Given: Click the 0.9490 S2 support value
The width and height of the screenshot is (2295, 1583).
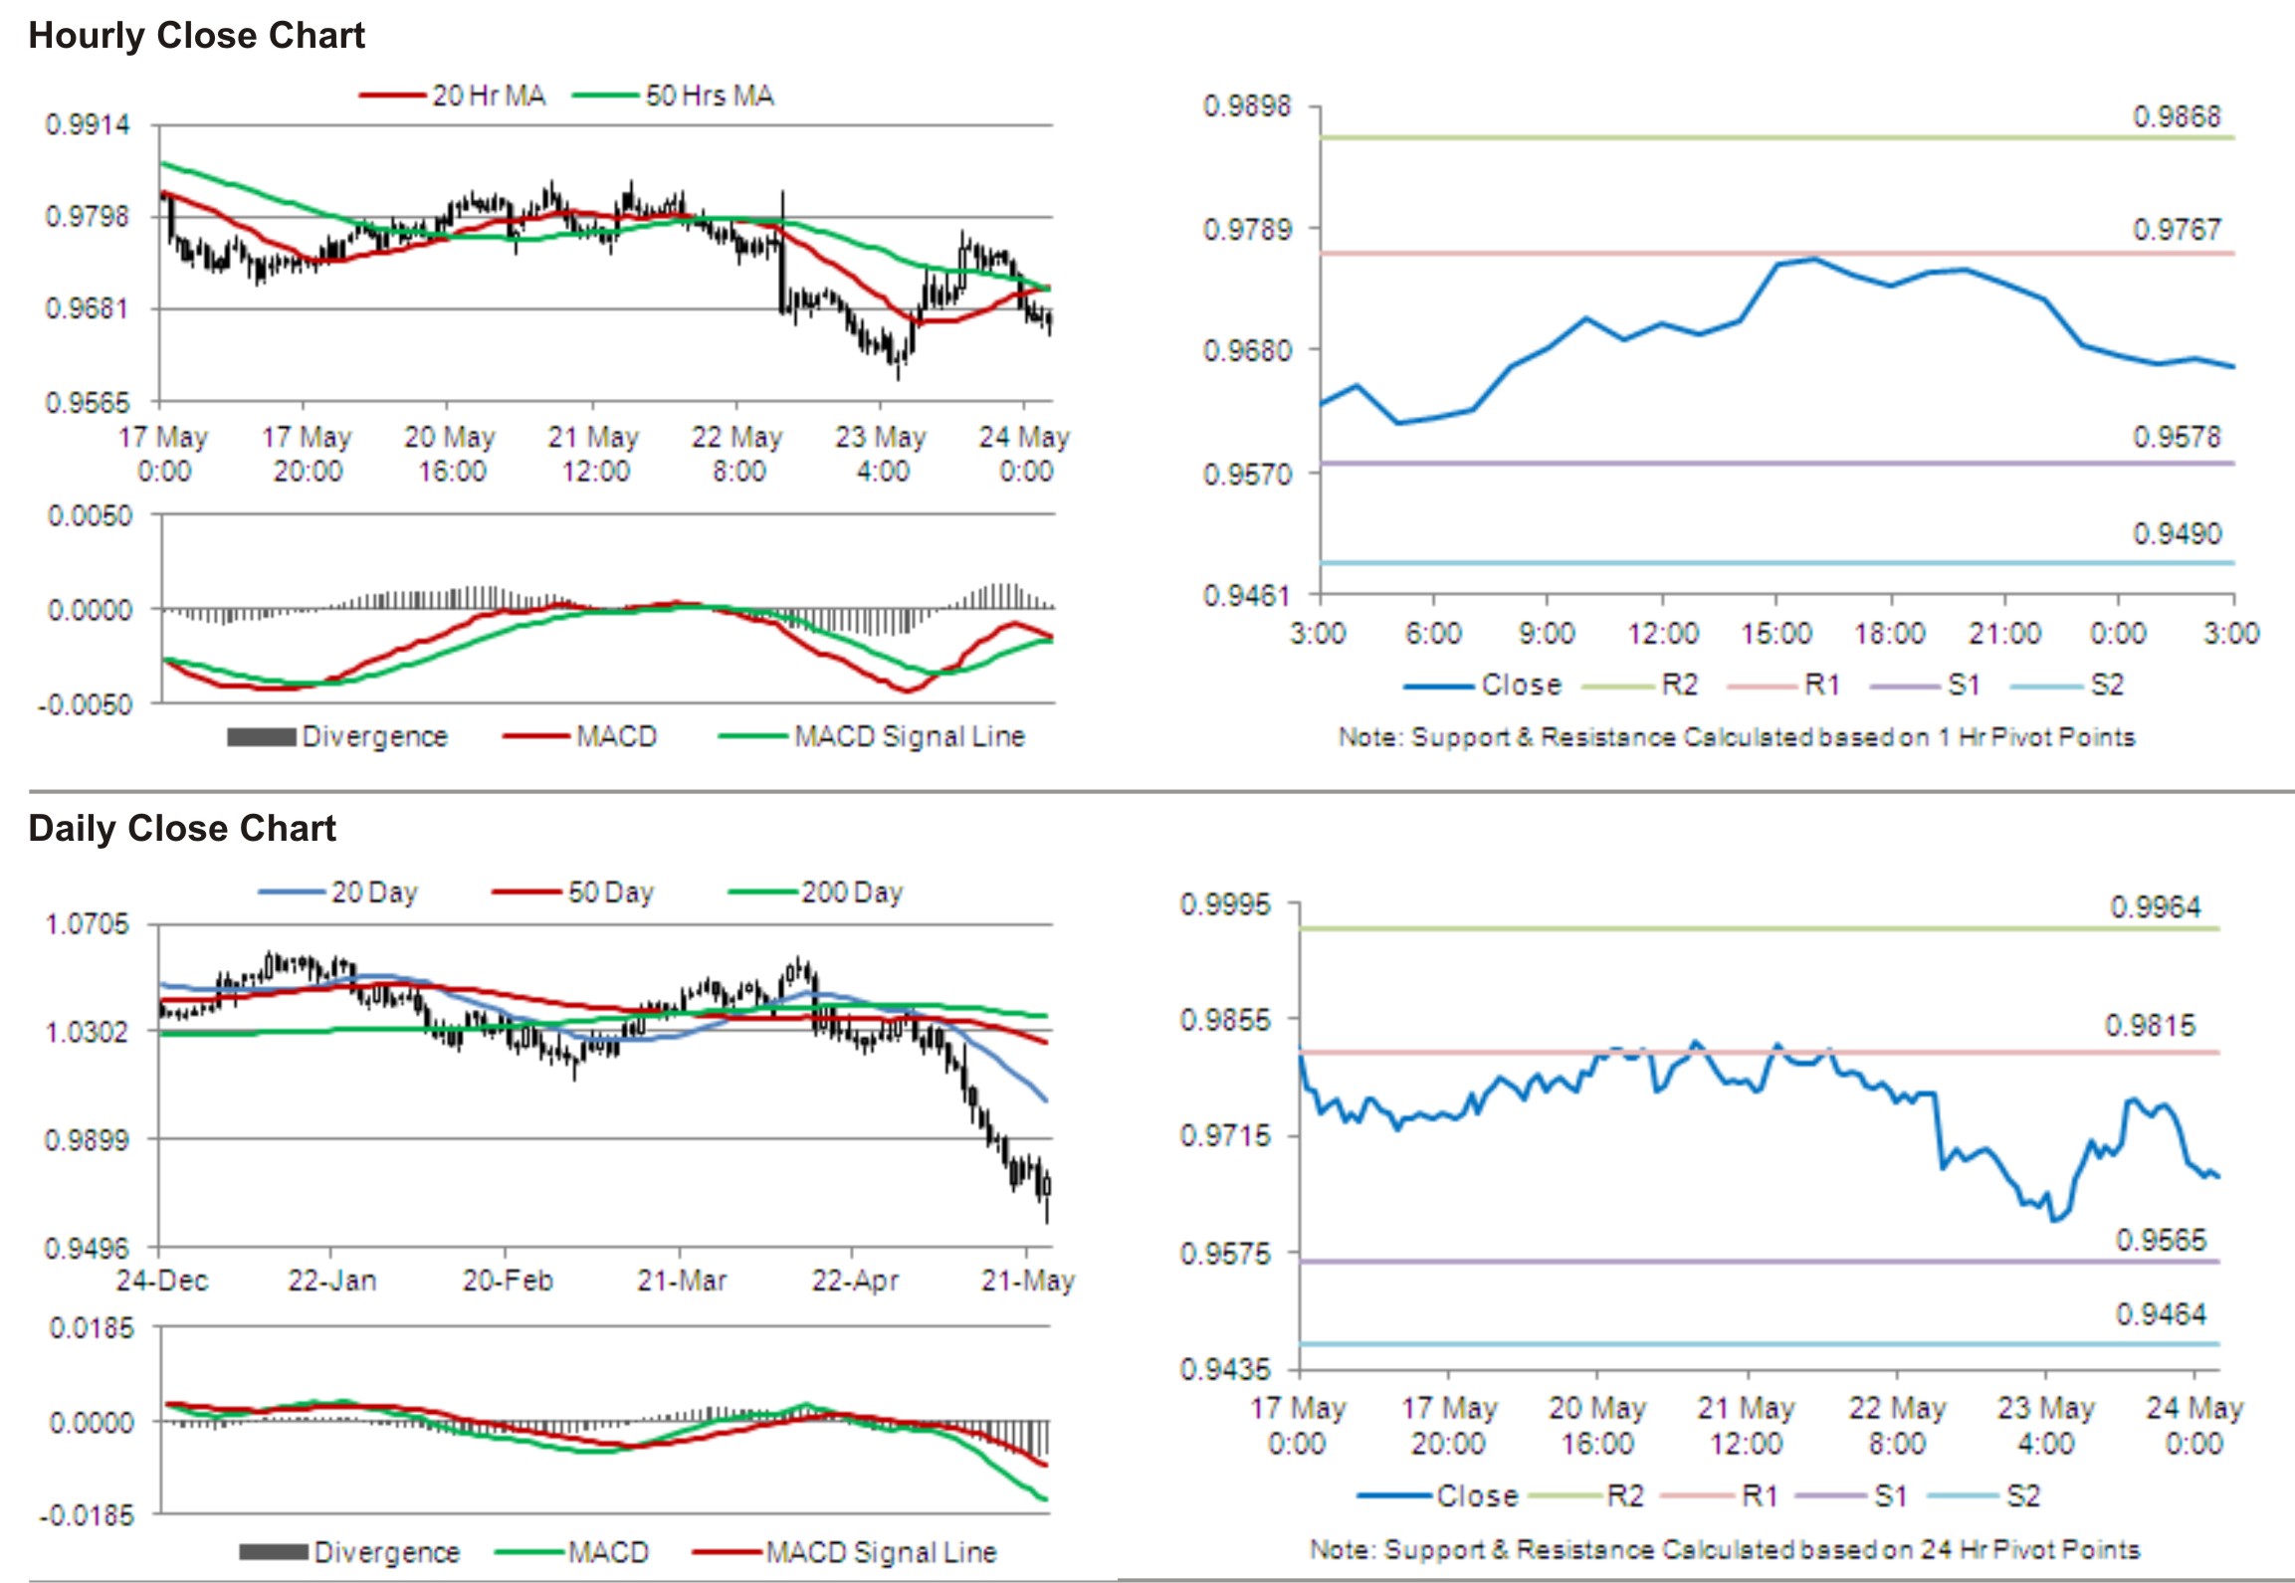Looking at the screenshot, I should [x=2177, y=534].
